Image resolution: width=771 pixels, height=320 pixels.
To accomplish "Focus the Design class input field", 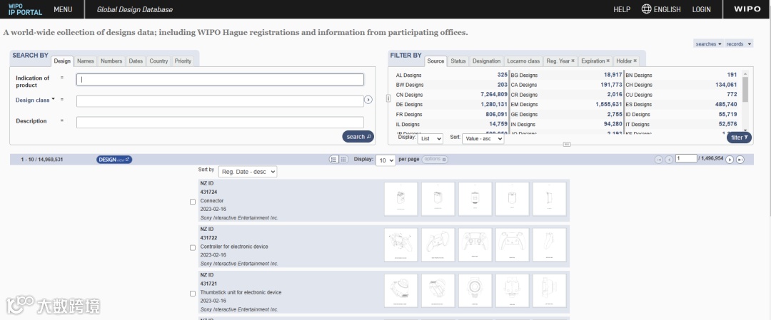I will [x=221, y=101].
